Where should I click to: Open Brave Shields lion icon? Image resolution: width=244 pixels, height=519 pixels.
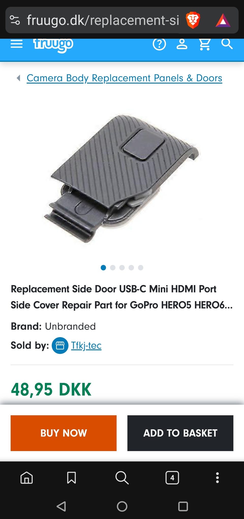click(193, 20)
